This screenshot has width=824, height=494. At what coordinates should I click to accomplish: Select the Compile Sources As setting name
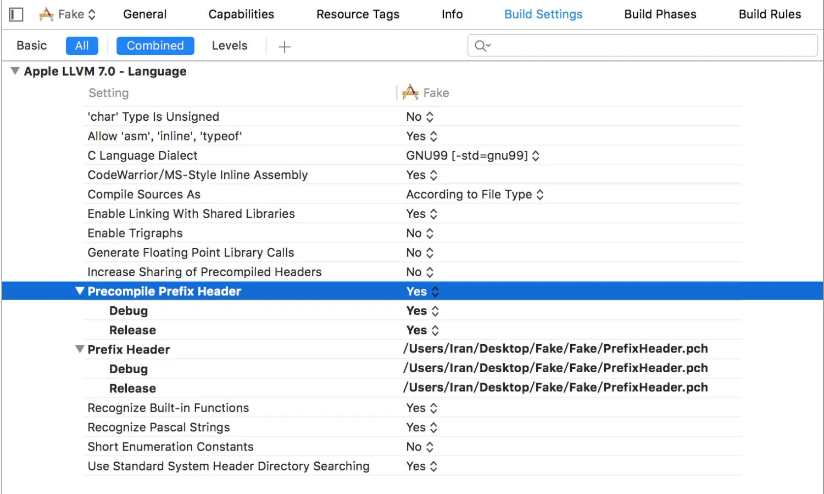pyautogui.click(x=144, y=194)
